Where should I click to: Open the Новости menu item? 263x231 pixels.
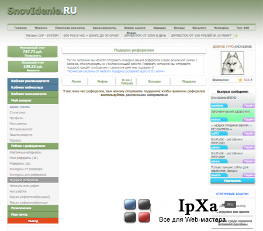[x=41, y=27]
